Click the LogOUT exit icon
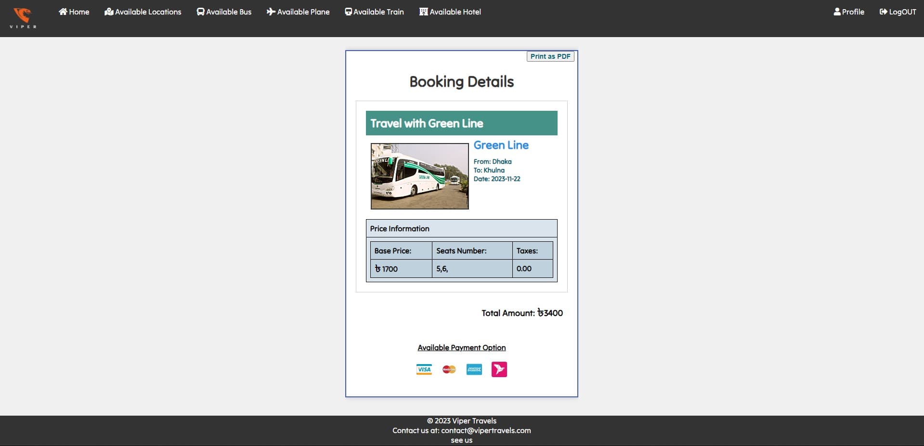Viewport: 924px width, 446px height. (x=883, y=12)
